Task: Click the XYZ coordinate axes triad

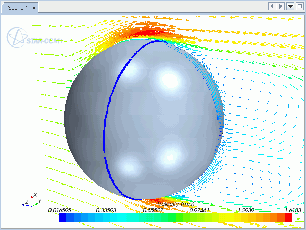Action: pos(32,200)
